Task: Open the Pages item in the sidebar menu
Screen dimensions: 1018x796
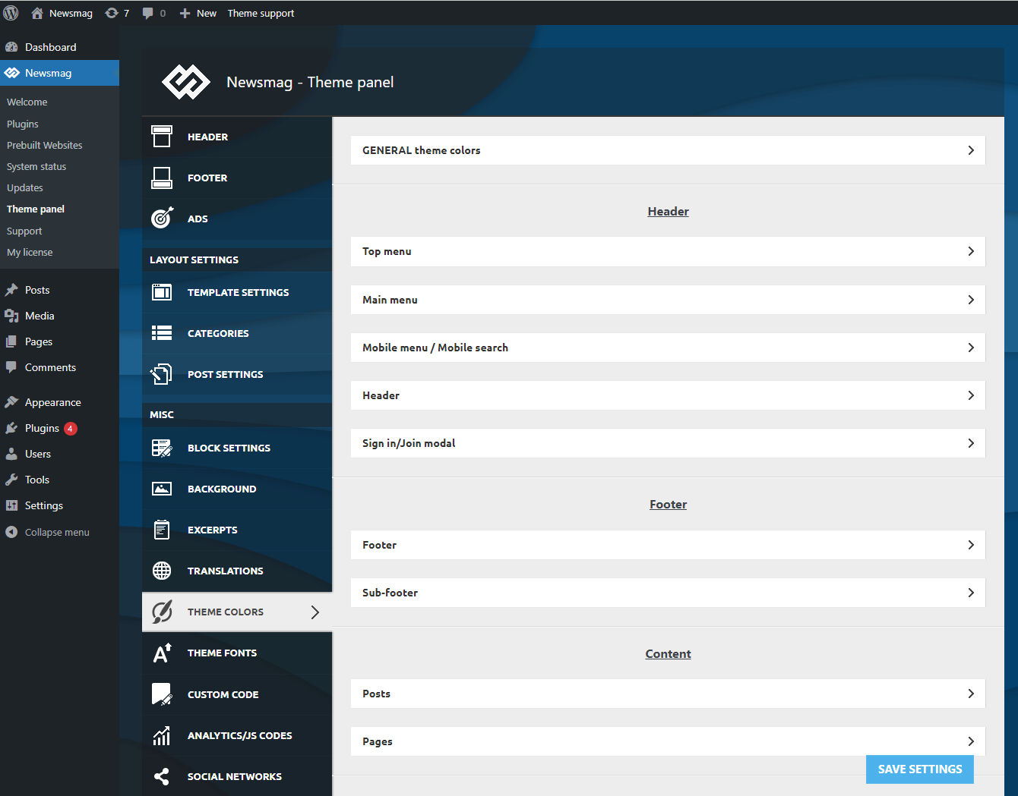Action: pyautogui.click(x=39, y=341)
